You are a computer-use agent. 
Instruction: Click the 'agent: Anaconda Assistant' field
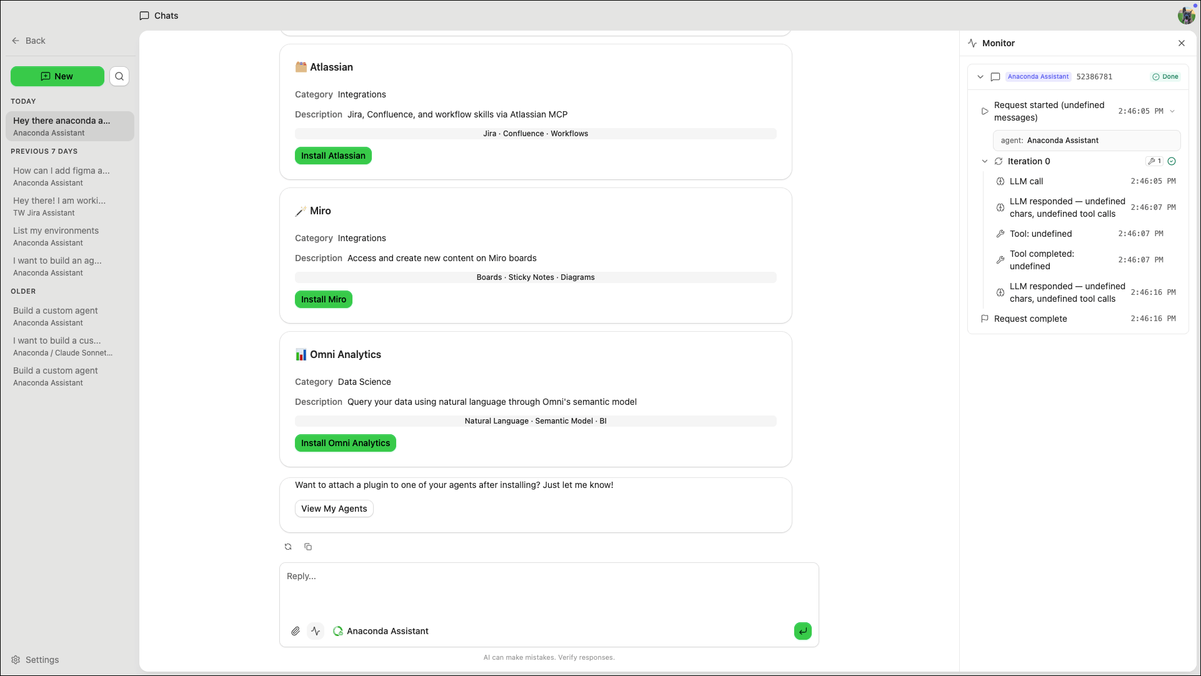(x=1087, y=141)
